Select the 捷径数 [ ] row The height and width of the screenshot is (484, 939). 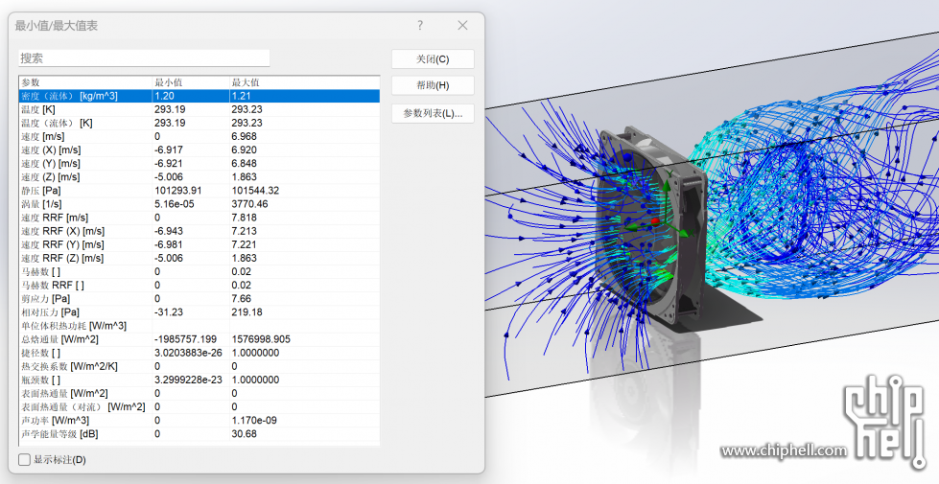(x=200, y=353)
